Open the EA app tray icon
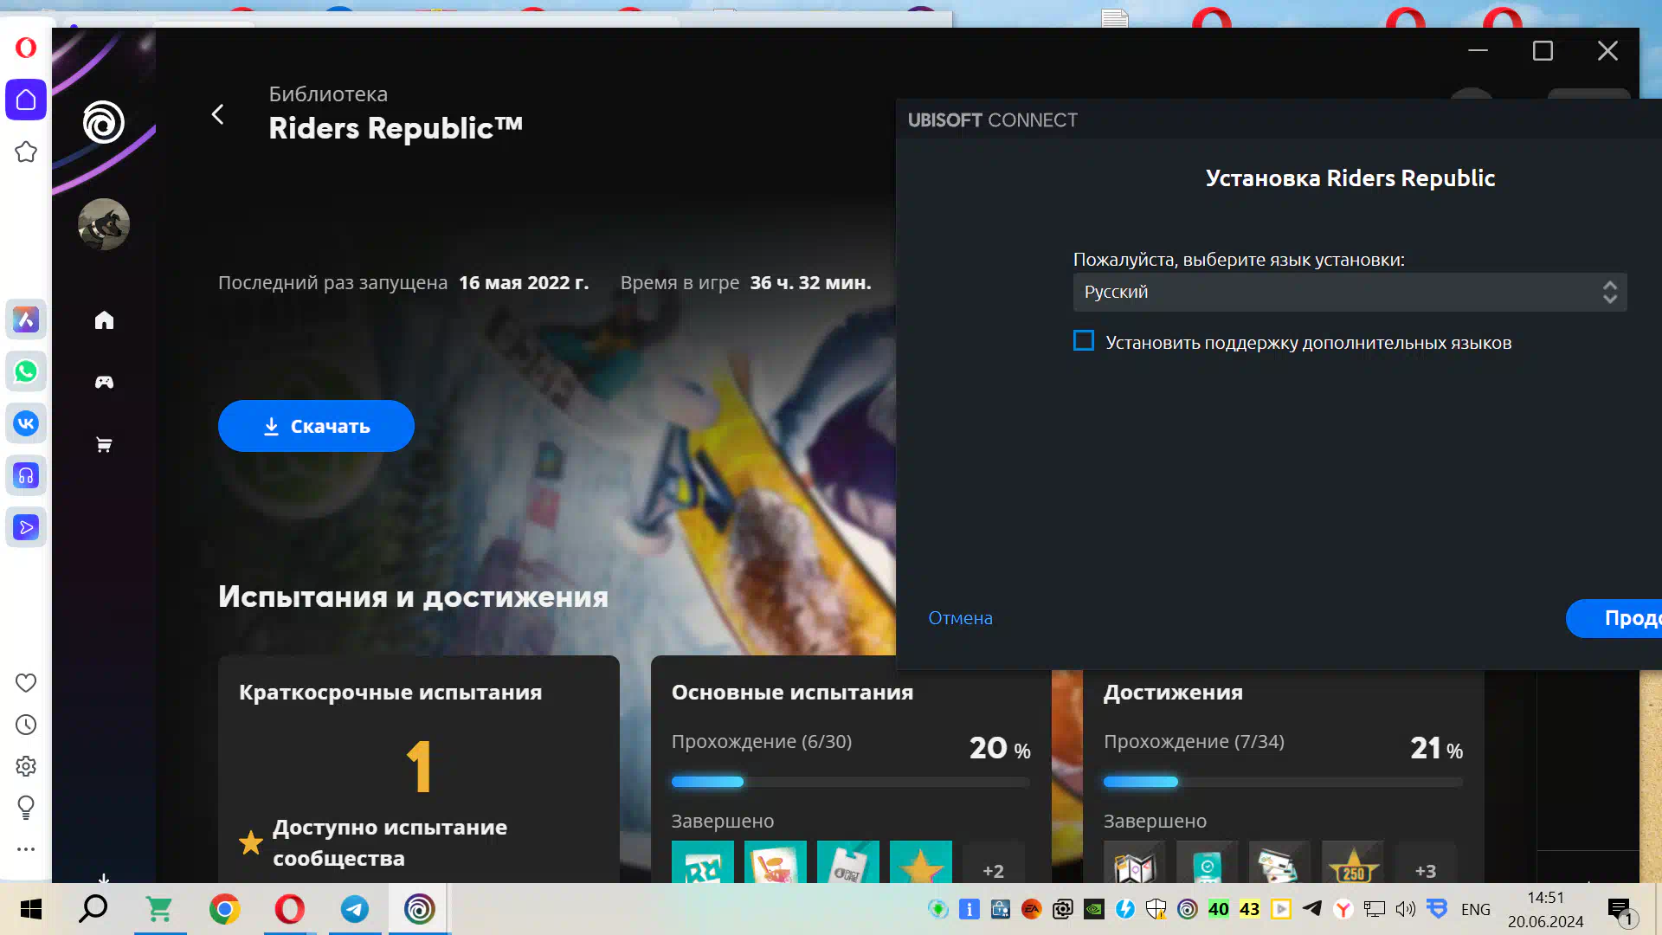Screen dimensions: 1662x935 point(1031,909)
